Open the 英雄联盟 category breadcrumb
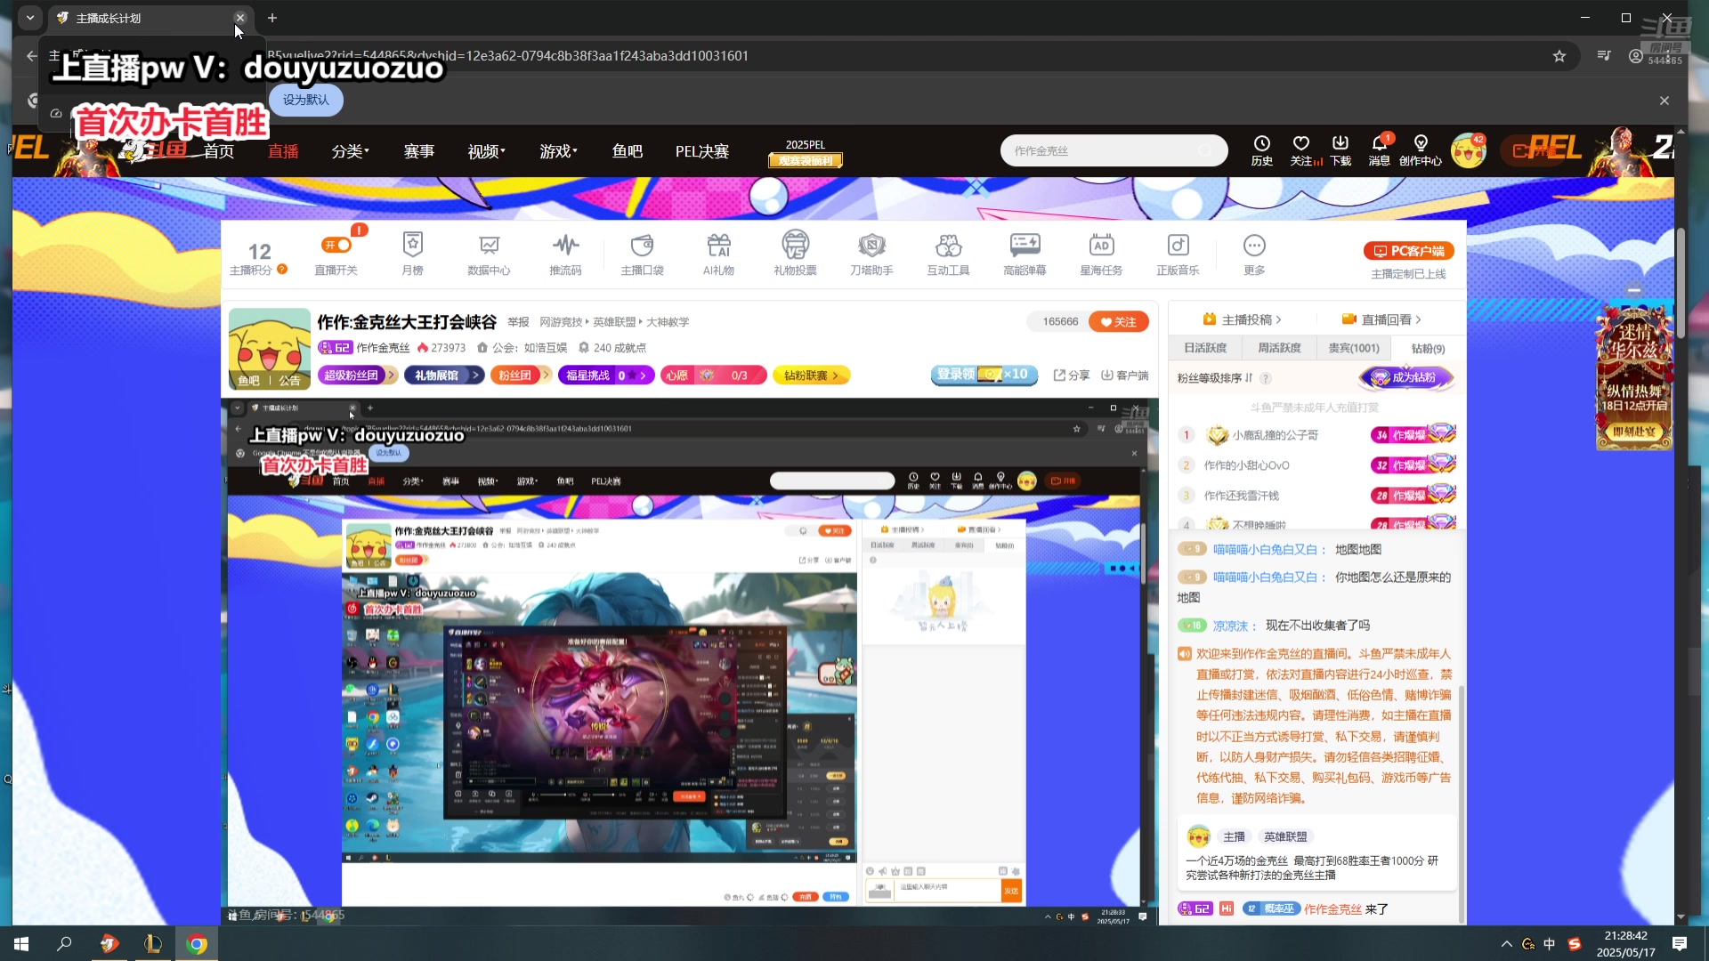Screen dimensions: 1709x961 click(x=614, y=322)
